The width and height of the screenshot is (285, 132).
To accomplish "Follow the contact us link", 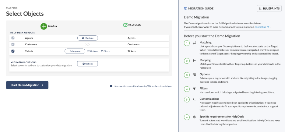I will [x=260, y=27].
